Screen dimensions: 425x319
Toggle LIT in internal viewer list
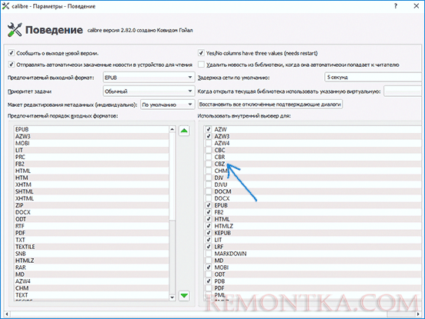209,240
